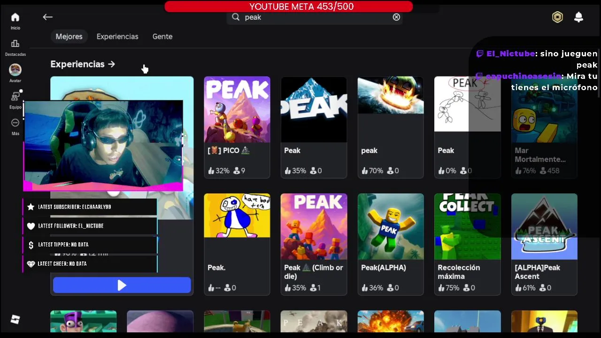Viewport: 601px width, 338px height.
Task: Click the [ALPHA]Peak Ascent title text
Action: 537,272
